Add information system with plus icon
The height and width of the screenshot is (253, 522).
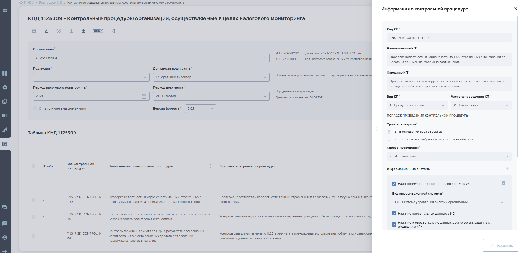(507, 169)
